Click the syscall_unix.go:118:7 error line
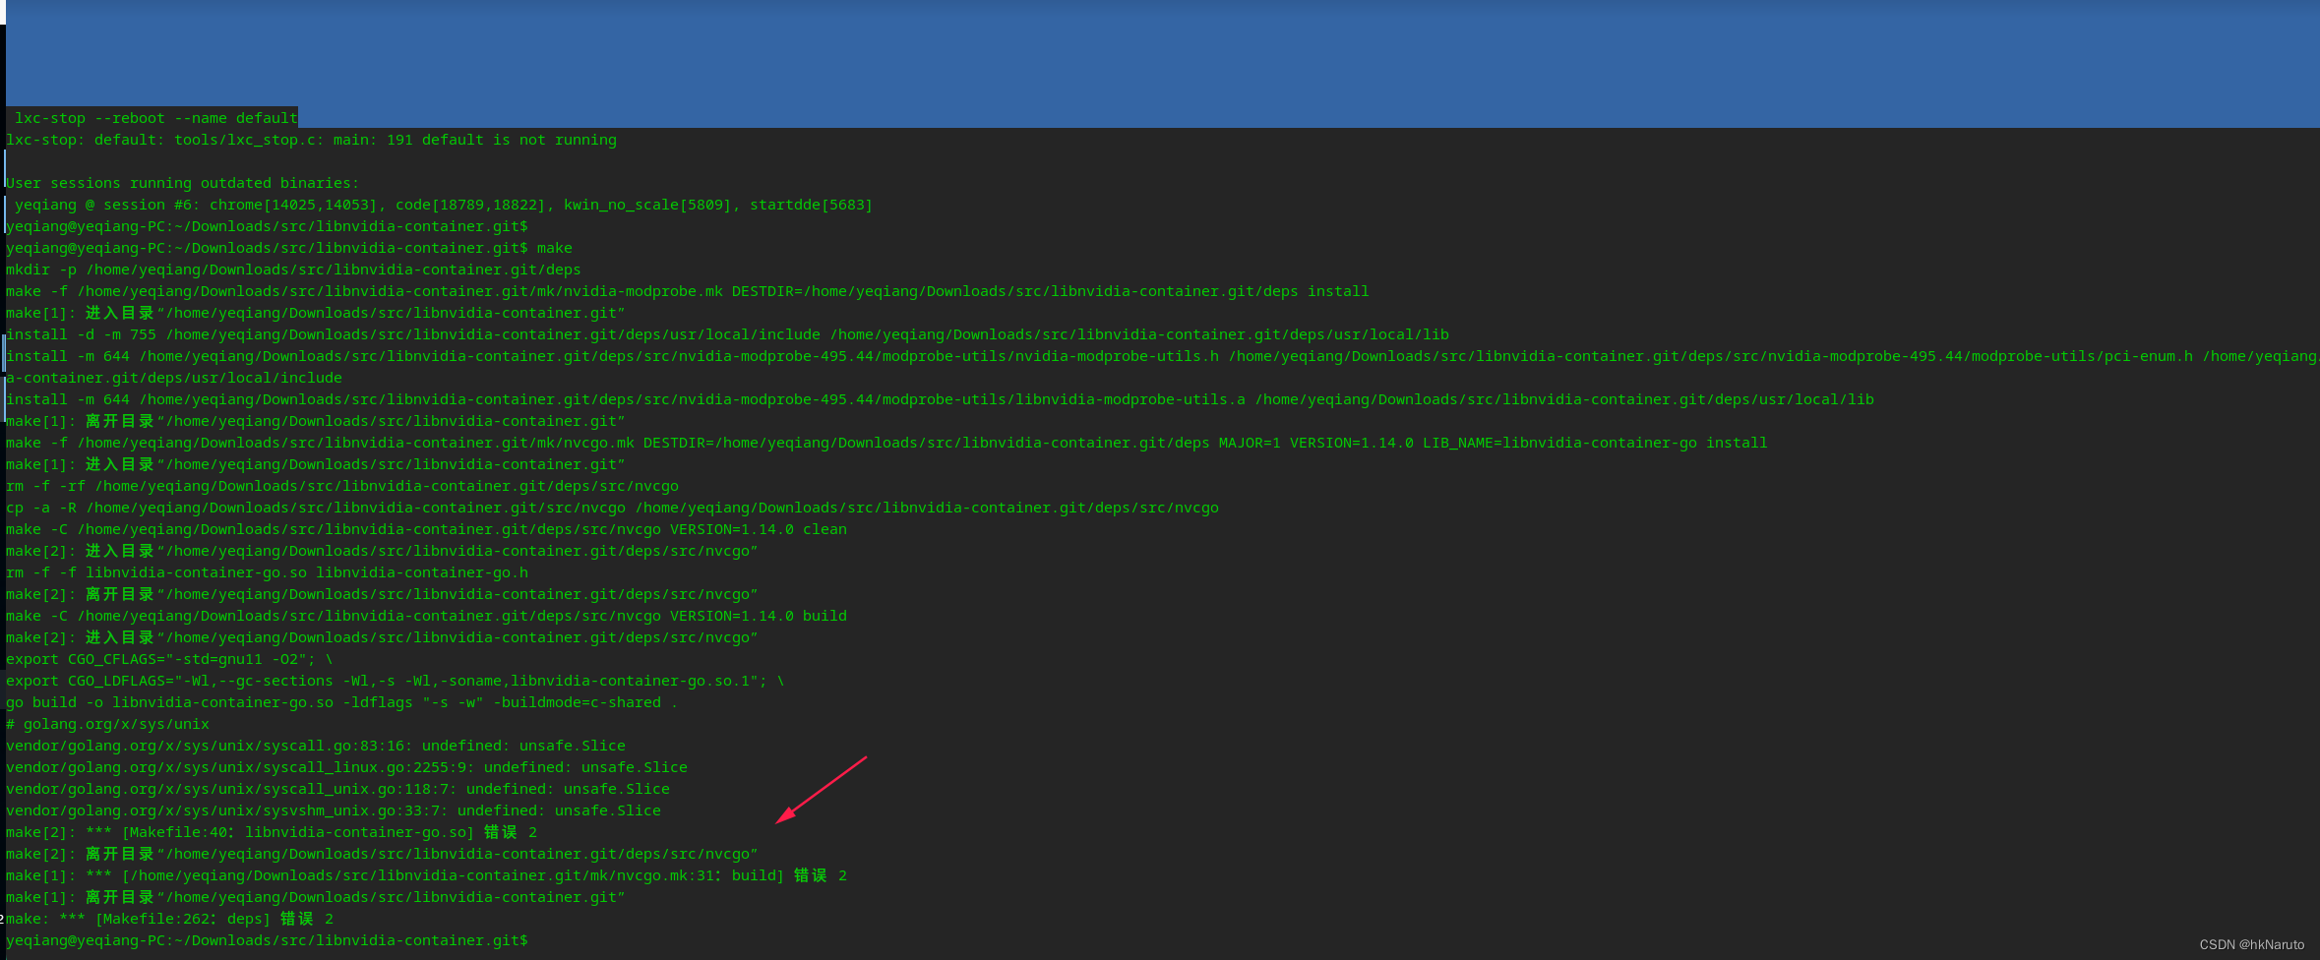The image size is (2320, 960). point(337,788)
